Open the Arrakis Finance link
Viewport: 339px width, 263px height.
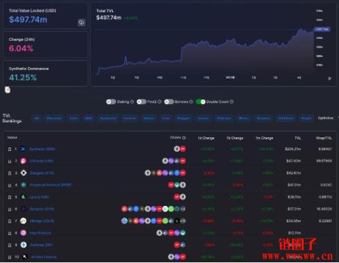point(44,257)
